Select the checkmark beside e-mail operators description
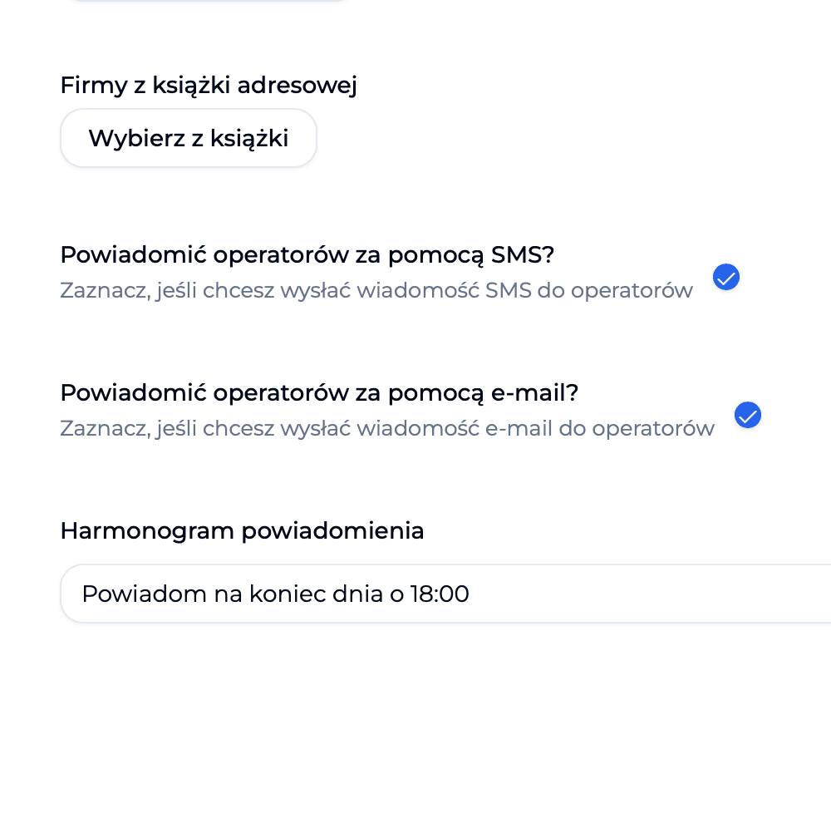 coord(748,415)
